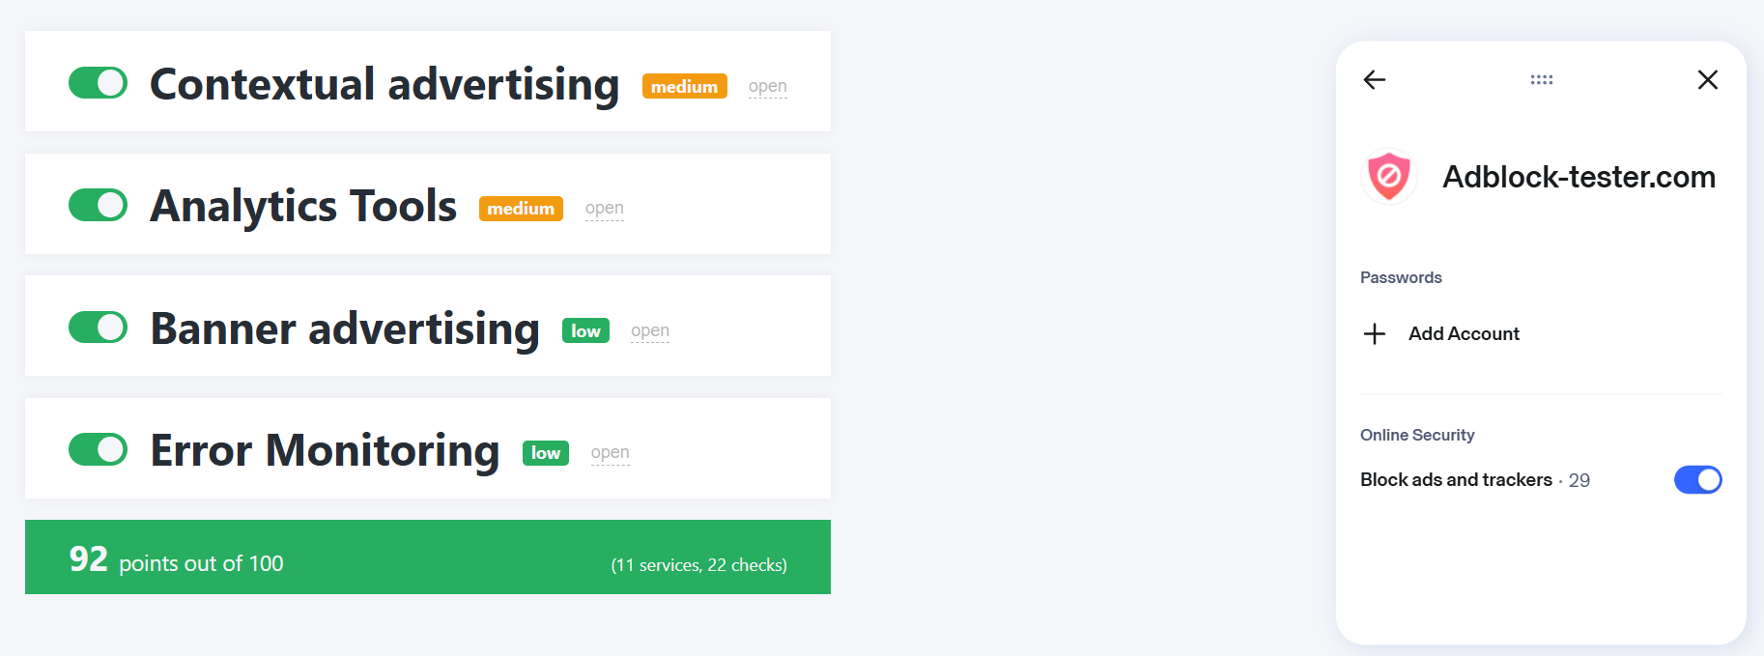The width and height of the screenshot is (1764, 656).
Task: Disable Error Monitoring
Action: (98, 449)
